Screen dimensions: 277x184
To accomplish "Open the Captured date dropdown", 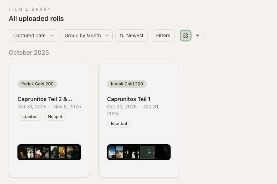I will click(33, 36).
